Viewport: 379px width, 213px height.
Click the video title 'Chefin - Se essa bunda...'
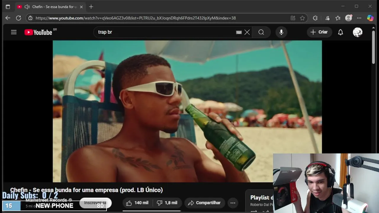click(x=86, y=190)
